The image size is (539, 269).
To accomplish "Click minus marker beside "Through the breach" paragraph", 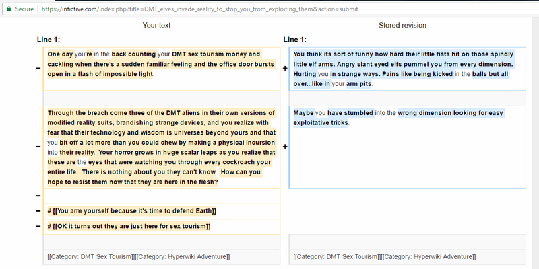I will (x=38, y=147).
